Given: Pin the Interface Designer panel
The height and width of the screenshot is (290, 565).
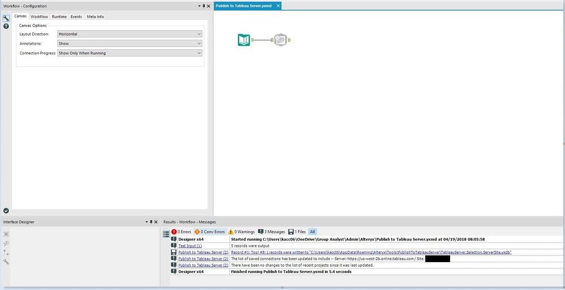Looking at the screenshot, I should coord(151,222).
